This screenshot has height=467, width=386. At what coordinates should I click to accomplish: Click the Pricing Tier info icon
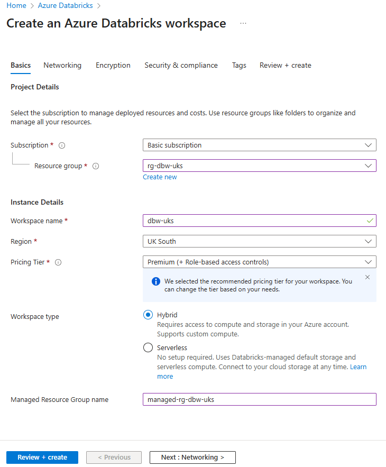pos(58,262)
